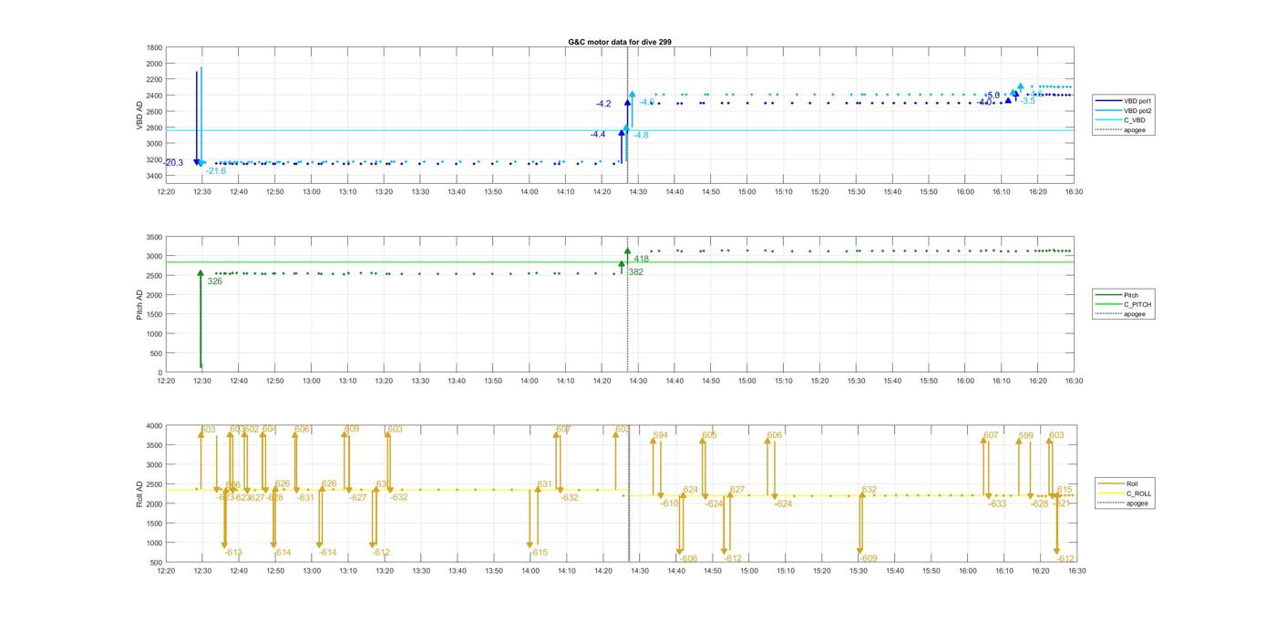
Task: Click "apogee" in the Roll legend
Action: (1137, 503)
